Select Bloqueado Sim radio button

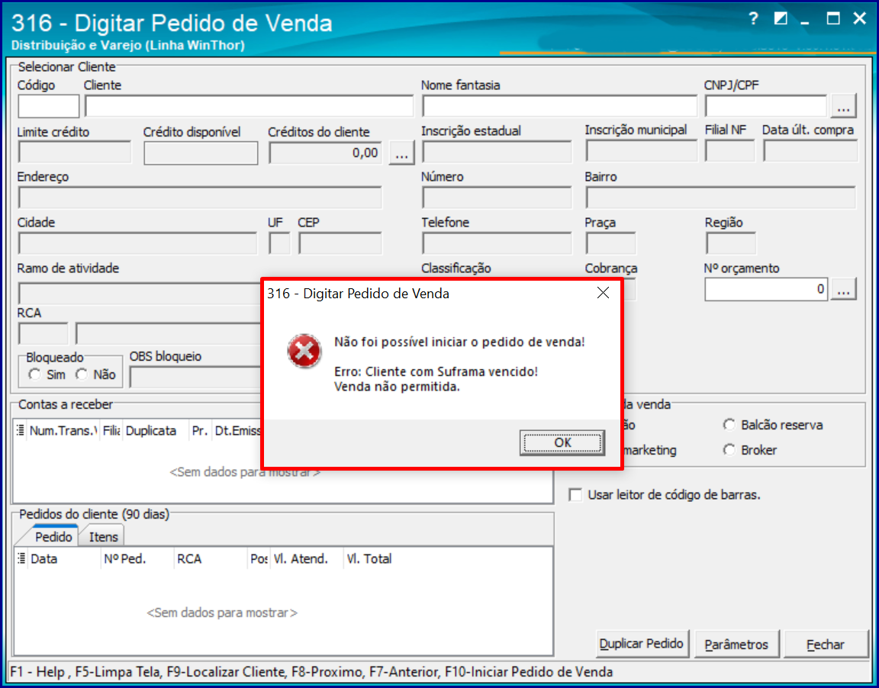35,375
